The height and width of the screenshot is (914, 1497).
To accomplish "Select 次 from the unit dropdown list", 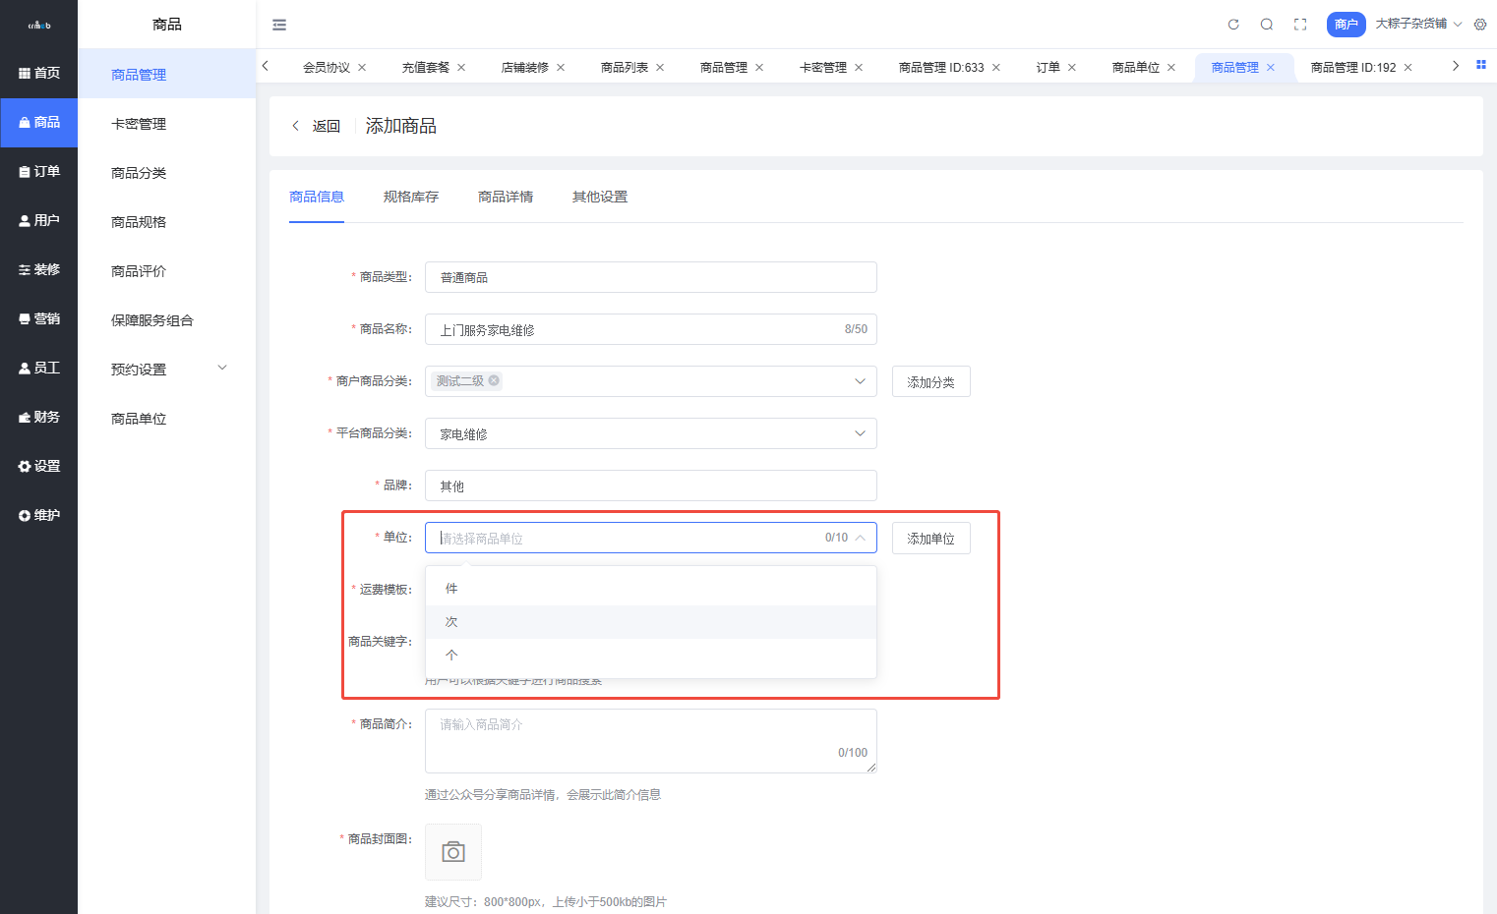I will pos(452,622).
